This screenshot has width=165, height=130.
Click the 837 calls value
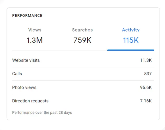(x=148, y=74)
